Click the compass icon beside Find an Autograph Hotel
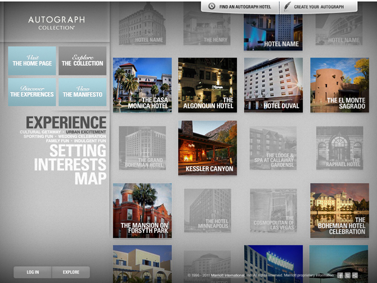The height and width of the screenshot is (283, 377). pos(212,7)
